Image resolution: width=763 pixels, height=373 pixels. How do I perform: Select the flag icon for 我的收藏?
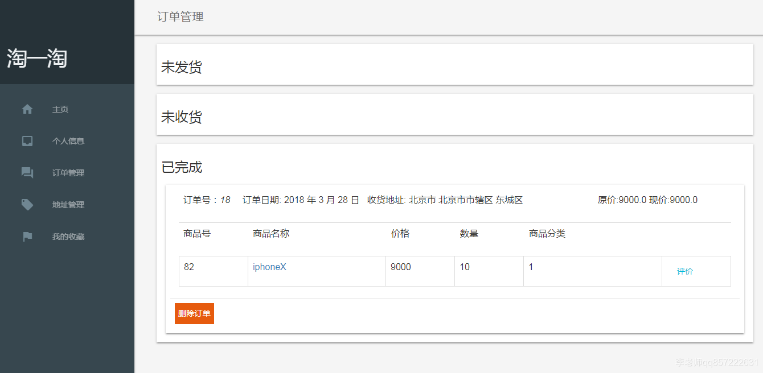coord(27,236)
